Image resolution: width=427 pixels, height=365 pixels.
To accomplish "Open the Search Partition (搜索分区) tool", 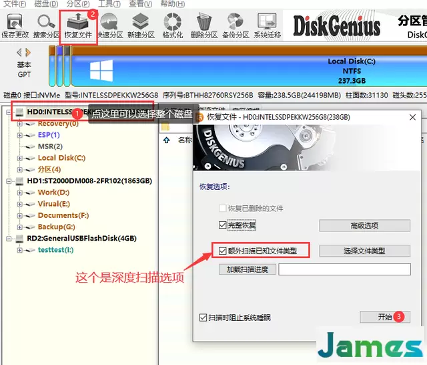I will click(46, 26).
